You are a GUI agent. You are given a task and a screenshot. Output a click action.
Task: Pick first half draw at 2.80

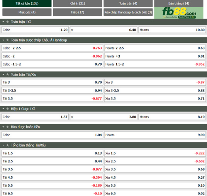point(103,117)
